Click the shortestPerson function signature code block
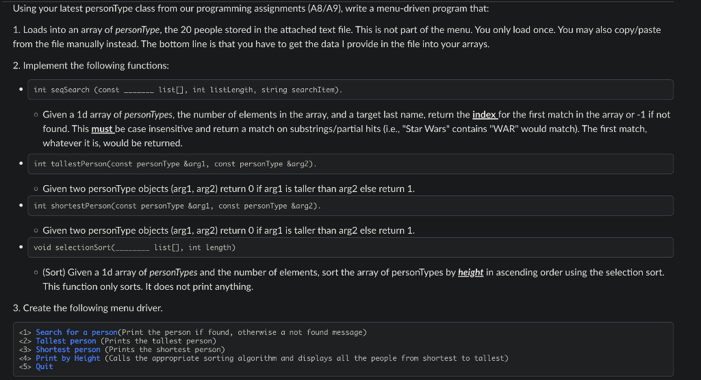This screenshot has height=380, width=701. click(350, 206)
